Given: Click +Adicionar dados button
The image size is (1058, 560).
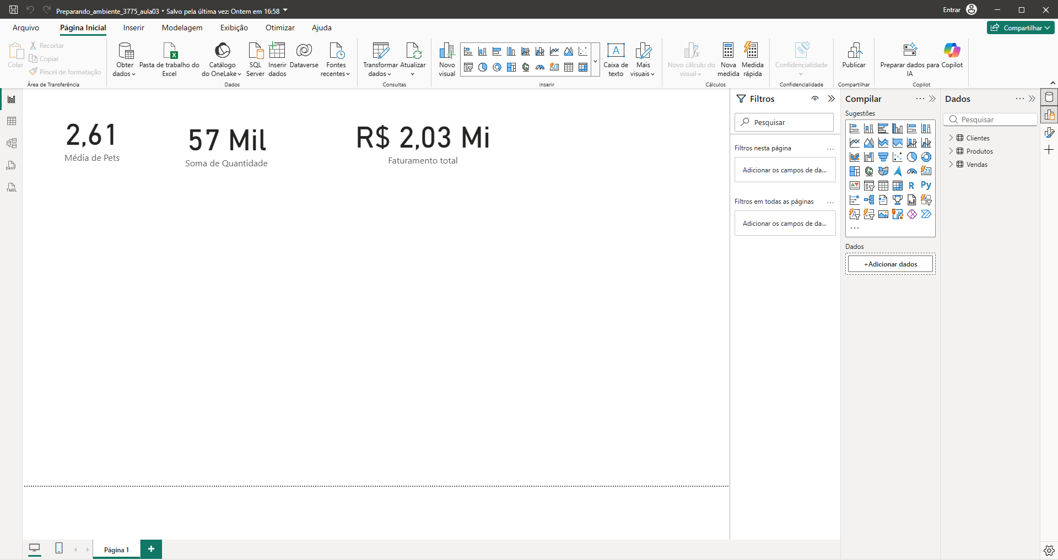Looking at the screenshot, I should (890, 264).
